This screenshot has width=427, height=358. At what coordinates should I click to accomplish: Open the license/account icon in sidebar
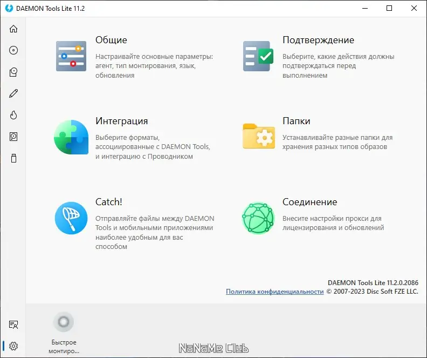13,325
